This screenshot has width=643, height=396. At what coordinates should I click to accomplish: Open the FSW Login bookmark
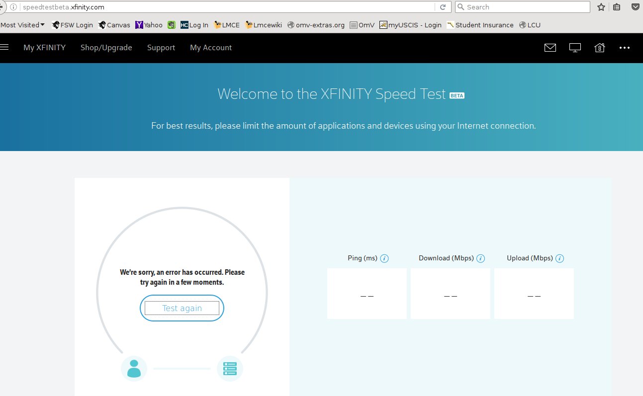tap(72, 25)
